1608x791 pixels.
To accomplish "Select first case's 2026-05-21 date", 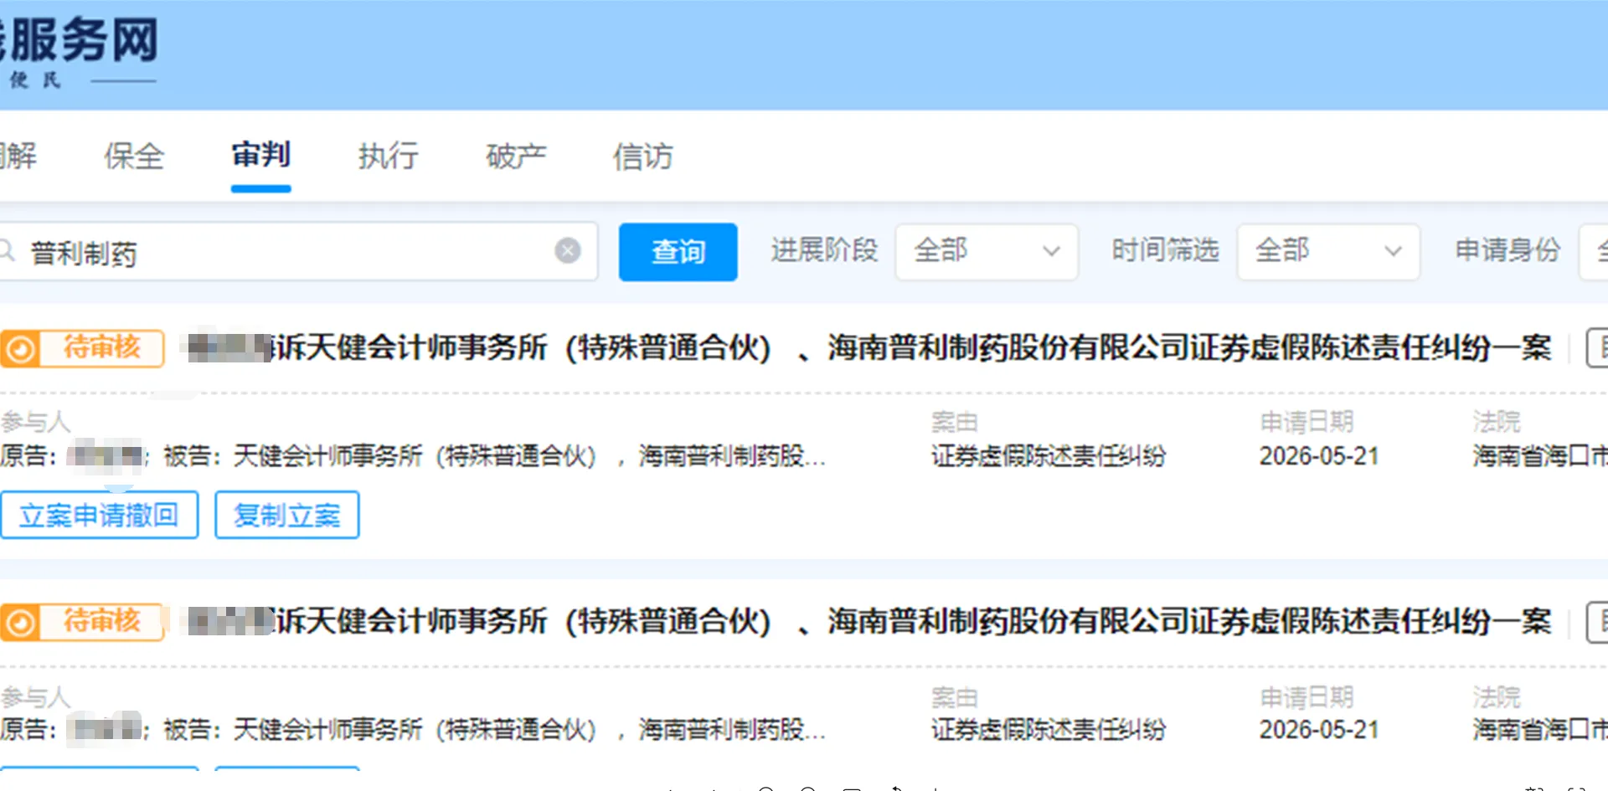I will pyautogui.click(x=1319, y=456).
